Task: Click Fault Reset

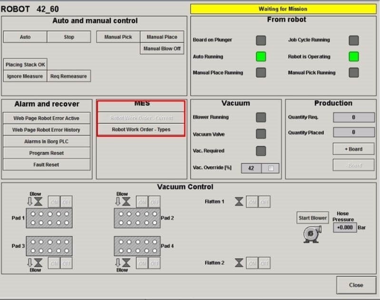Action: click(46, 165)
